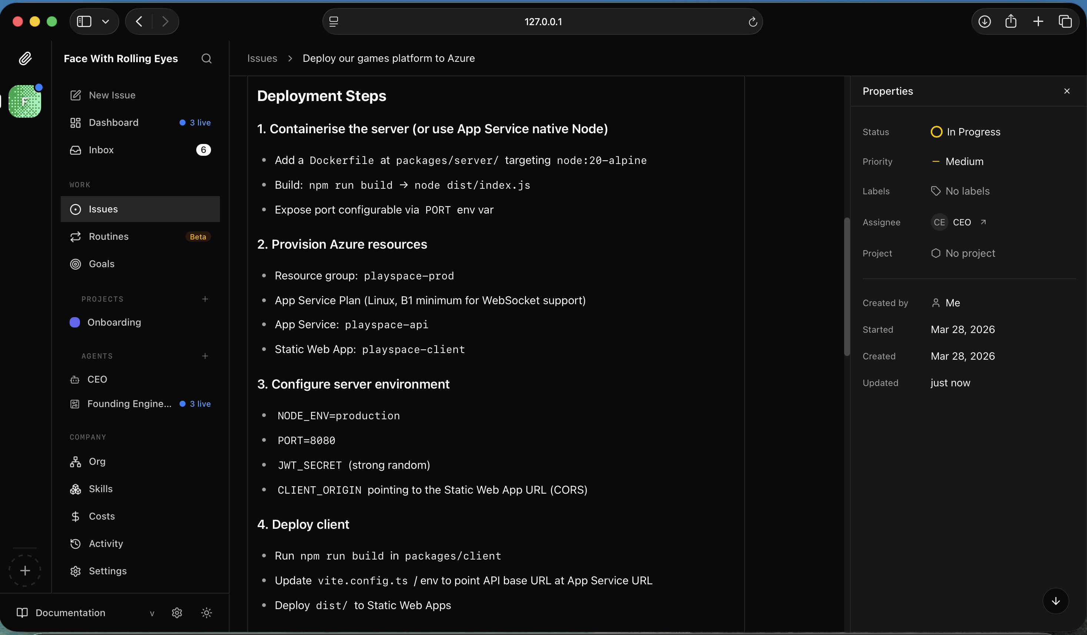This screenshot has height=635, width=1087.
Task: Toggle the No project checkbox
Action: coord(936,253)
